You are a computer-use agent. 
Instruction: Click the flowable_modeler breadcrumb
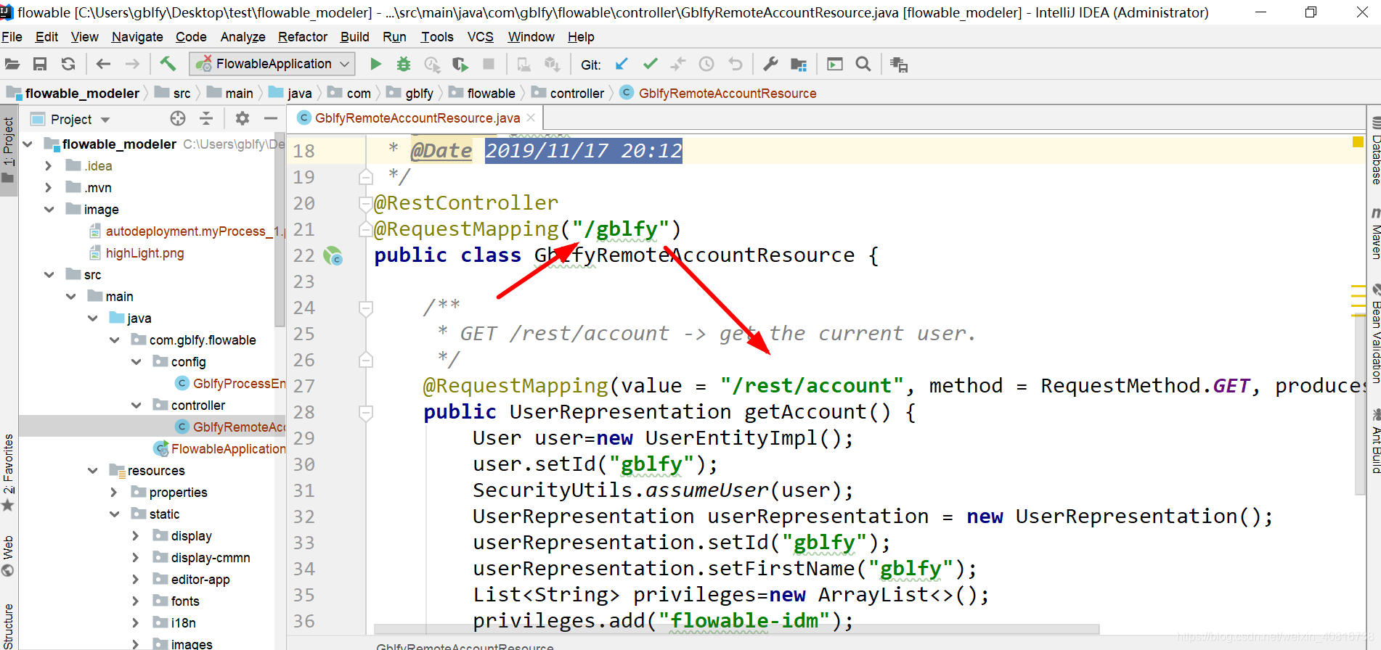73,93
